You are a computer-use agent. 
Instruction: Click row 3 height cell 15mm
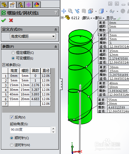click(x=14, y=85)
